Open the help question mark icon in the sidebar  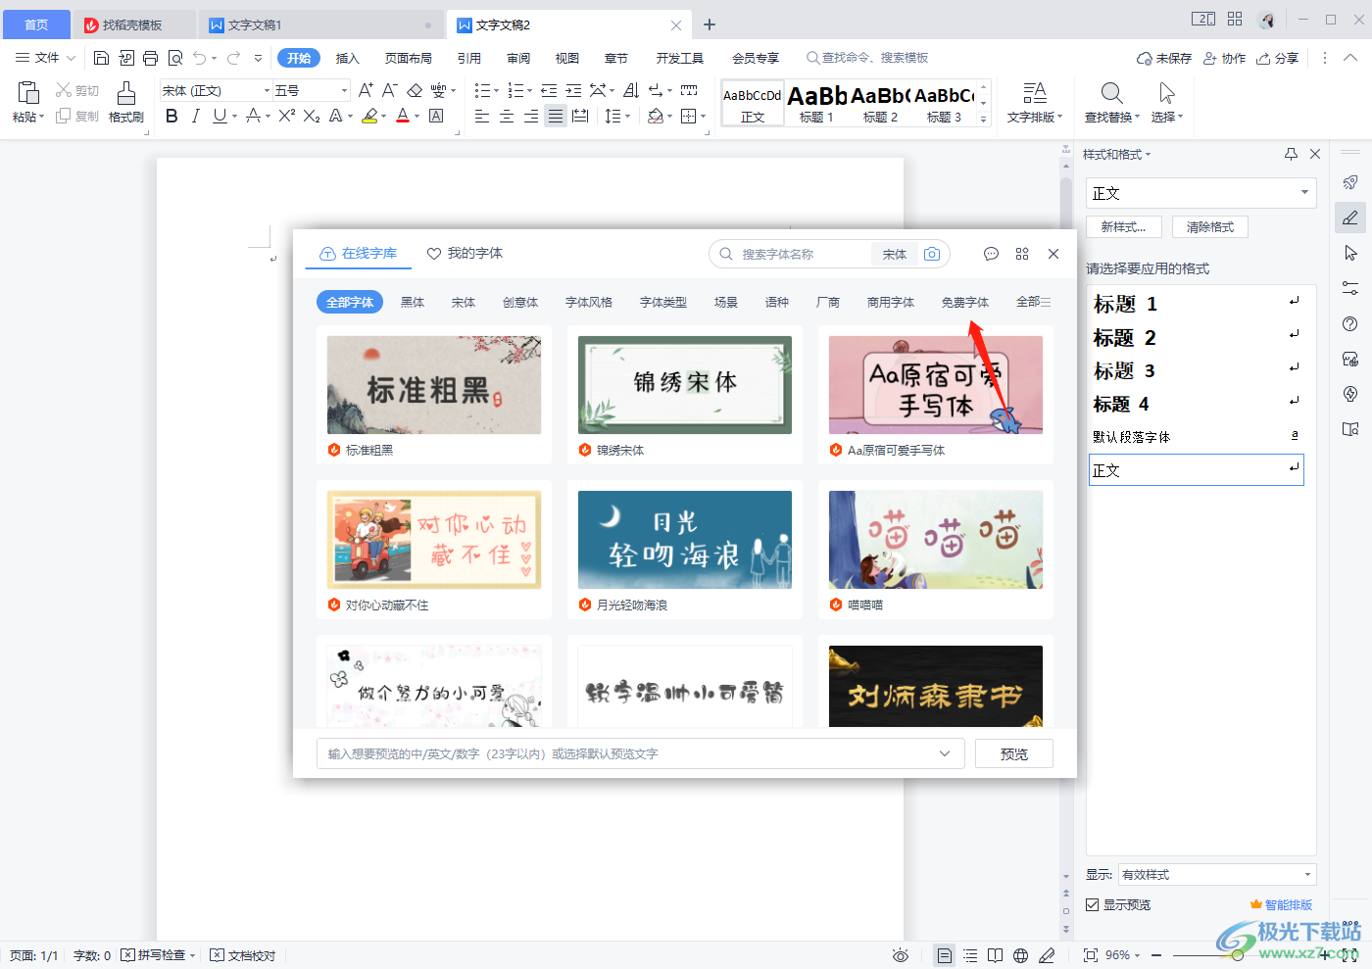(1350, 324)
